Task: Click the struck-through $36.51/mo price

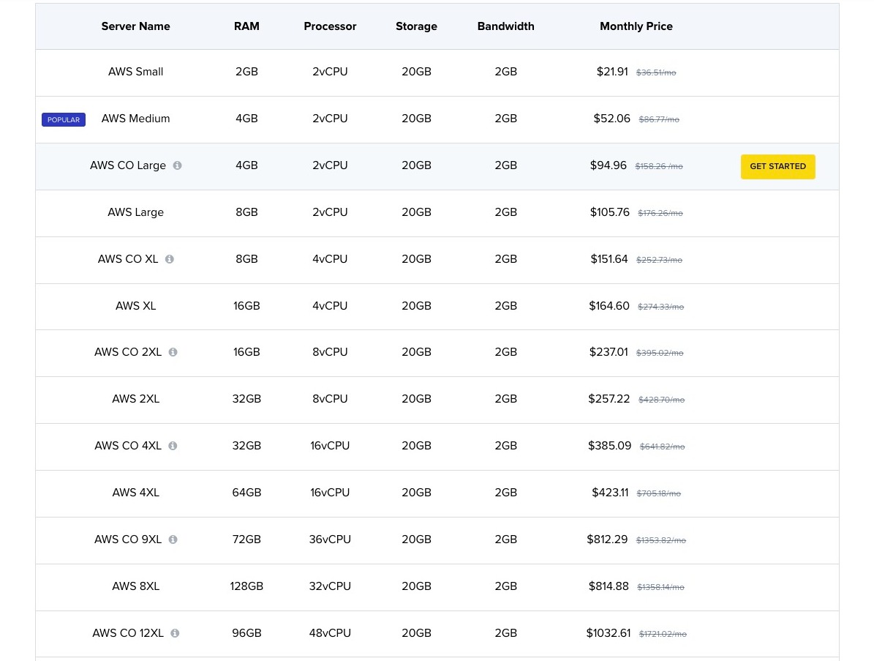Action: pos(656,73)
